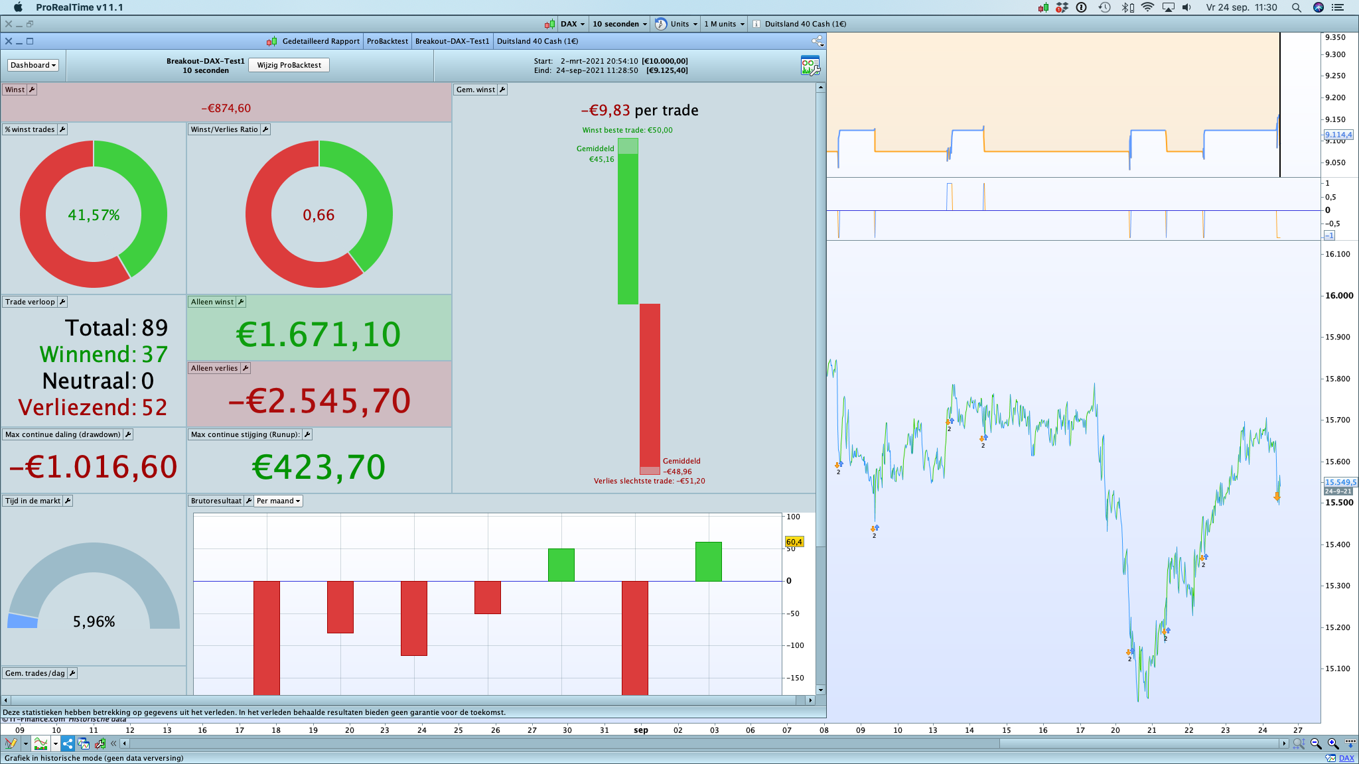Click the drawing tools pencil icon
The height and width of the screenshot is (764, 1359).
coord(11,744)
